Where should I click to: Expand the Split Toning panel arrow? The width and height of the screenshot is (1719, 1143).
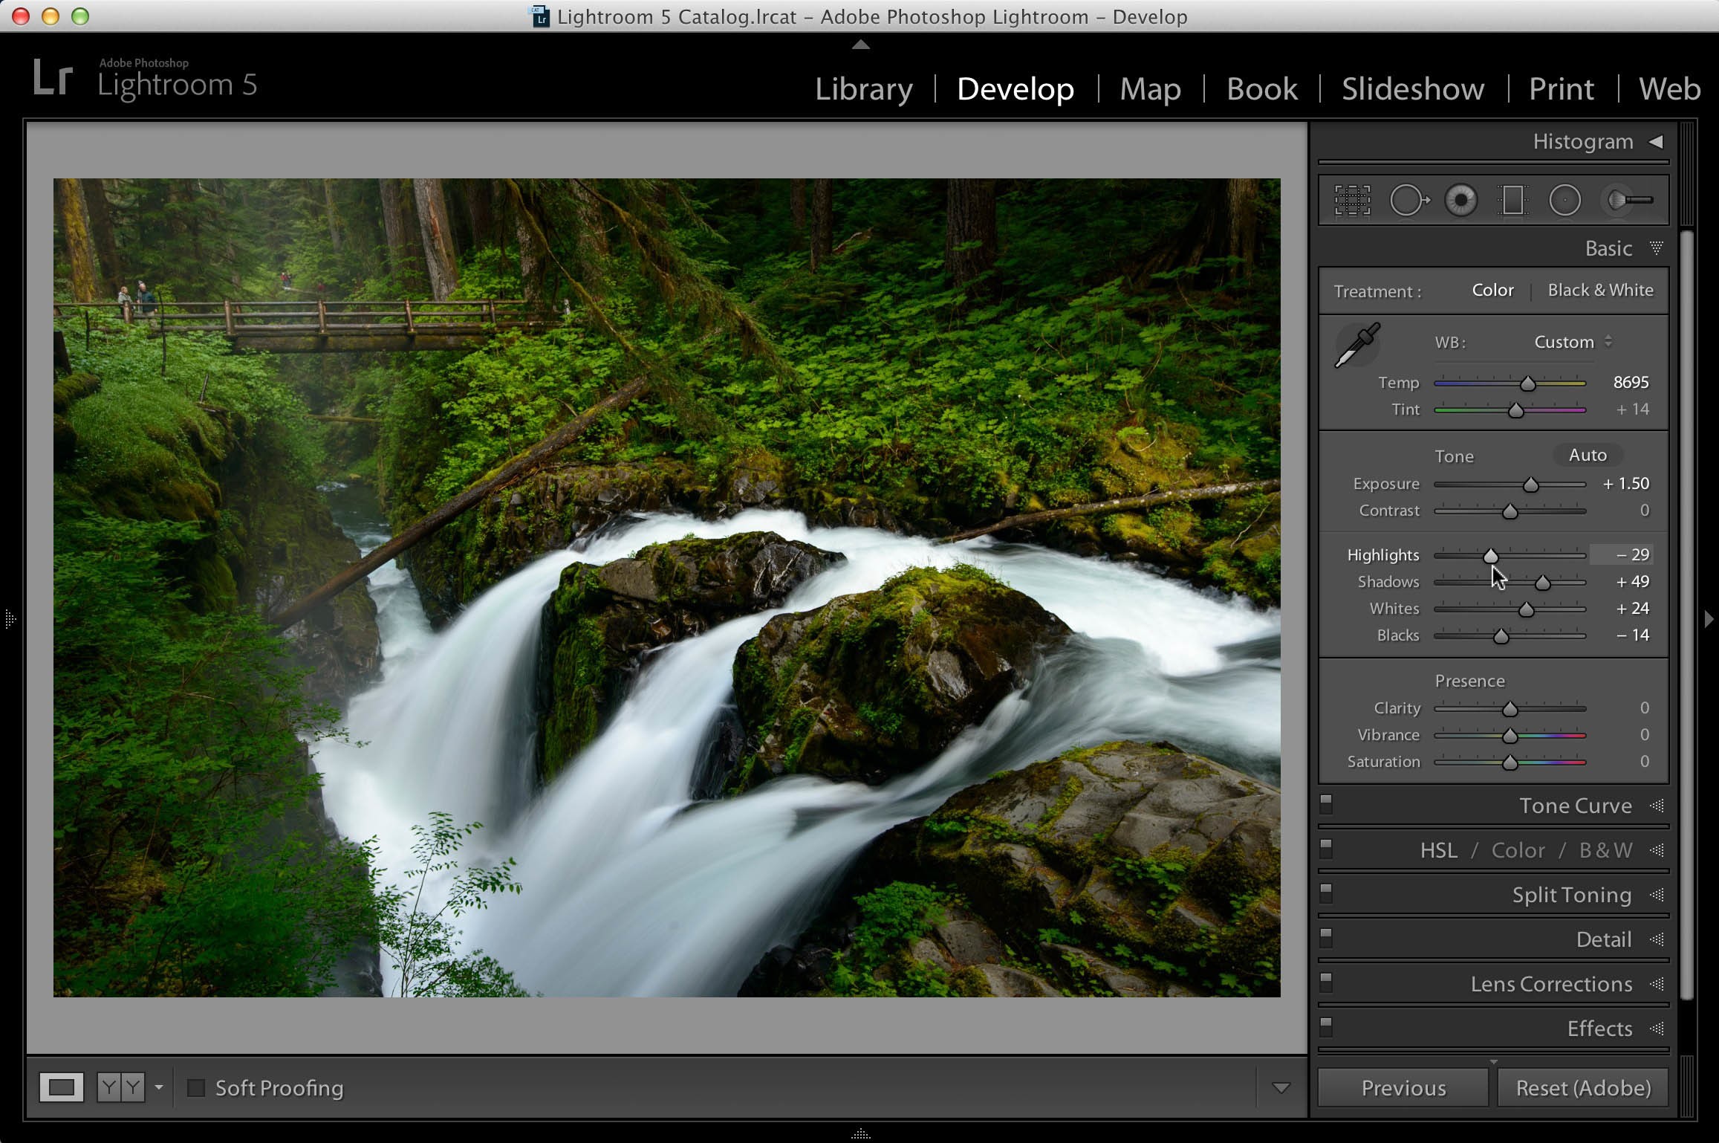click(1657, 895)
